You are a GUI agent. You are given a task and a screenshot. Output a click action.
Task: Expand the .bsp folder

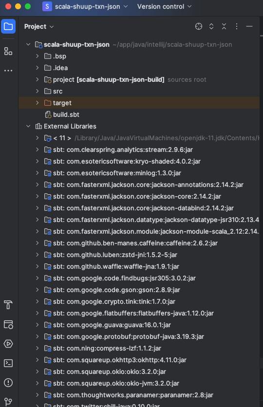pyautogui.click(x=38, y=56)
